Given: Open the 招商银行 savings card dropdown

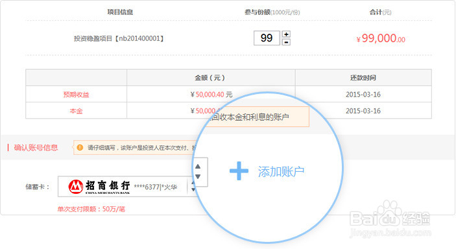Looking at the screenshot, I should (x=127, y=187).
